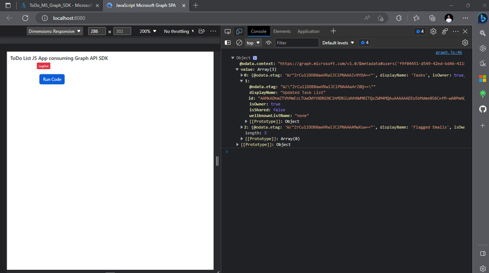This screenshot has width=489, height=273.
Task: Click the graph.js:46 source link
Action: pos(448,52)
